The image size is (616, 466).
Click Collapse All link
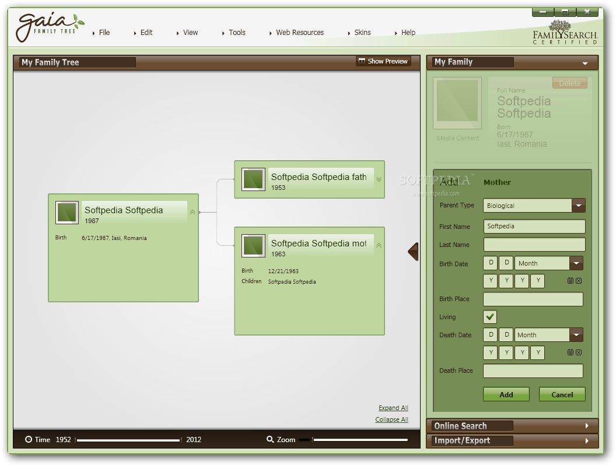point(391,419)
